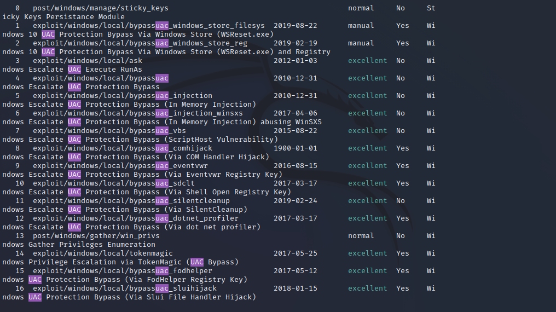This screenshot has width=556, height=312.
Task: Click the bypassuac_injection_winsxs module path
Action: pyautogui.click(x=138, y=113)
